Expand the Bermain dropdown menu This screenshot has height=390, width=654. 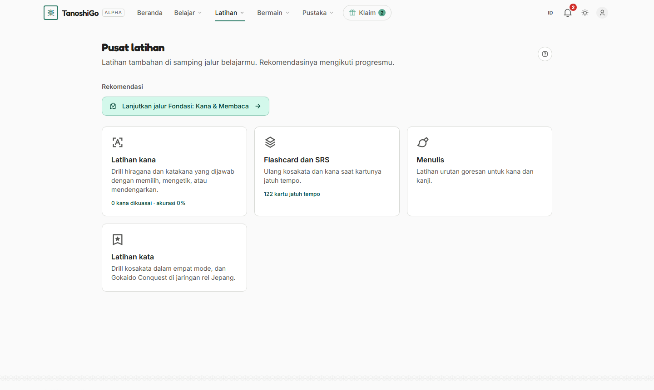(273, 13)
